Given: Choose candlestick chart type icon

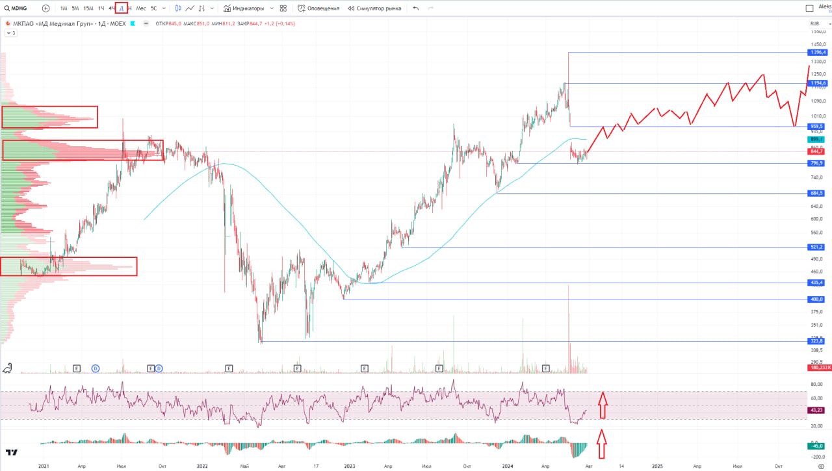Looking at the screenshot, I should [178, 8].
